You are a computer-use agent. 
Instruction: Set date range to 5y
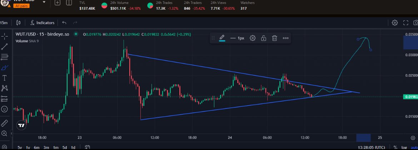19,147
